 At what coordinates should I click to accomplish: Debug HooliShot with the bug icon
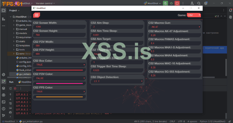coord(171,3)
